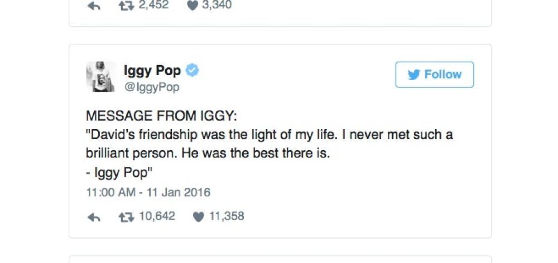Click the MESSAGE FROM IGGY text line
This screenshot has width=558, height=263.
[x=161, y=117]
